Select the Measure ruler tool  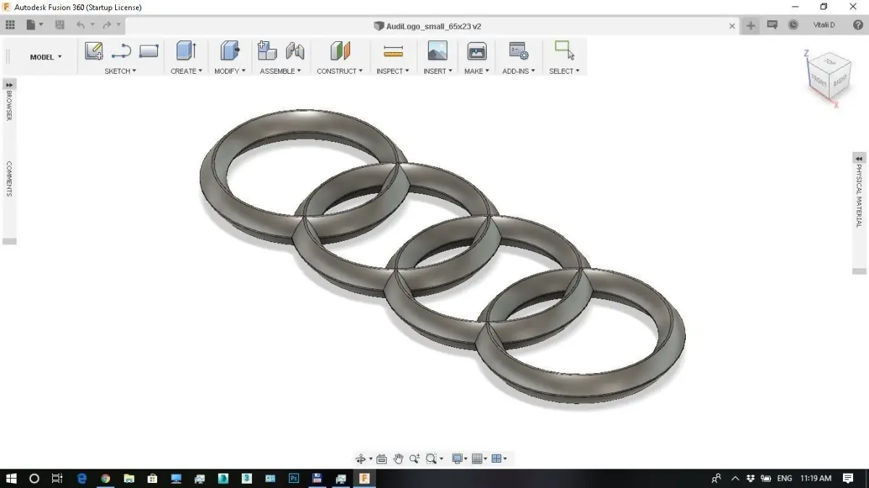(x=393, y=51)
